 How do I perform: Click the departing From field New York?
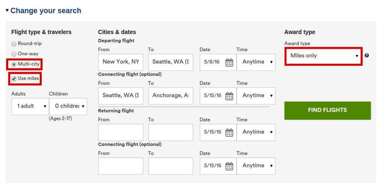(121, 62)
